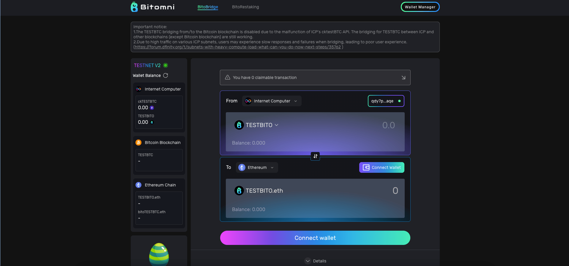Click the Bitcoin Blockchain orange icon
569x266 pixels.
pos(138,142)
